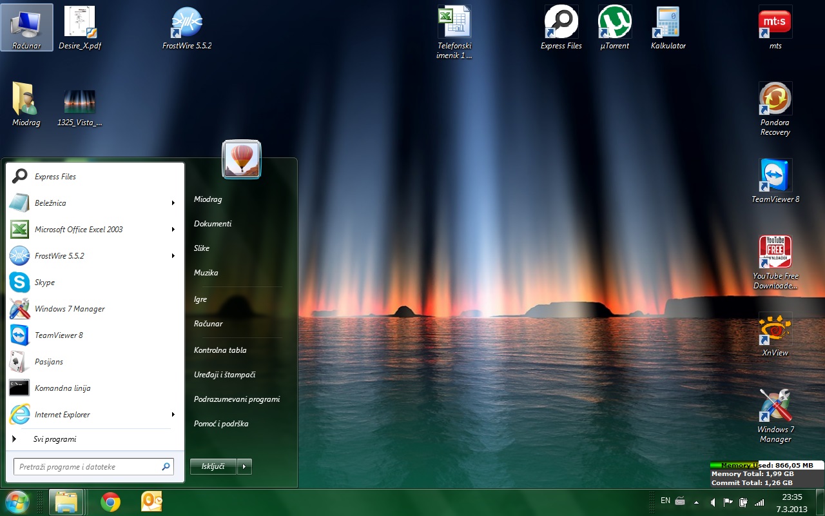Click the volume speaker tray icon

pos(712,502)
